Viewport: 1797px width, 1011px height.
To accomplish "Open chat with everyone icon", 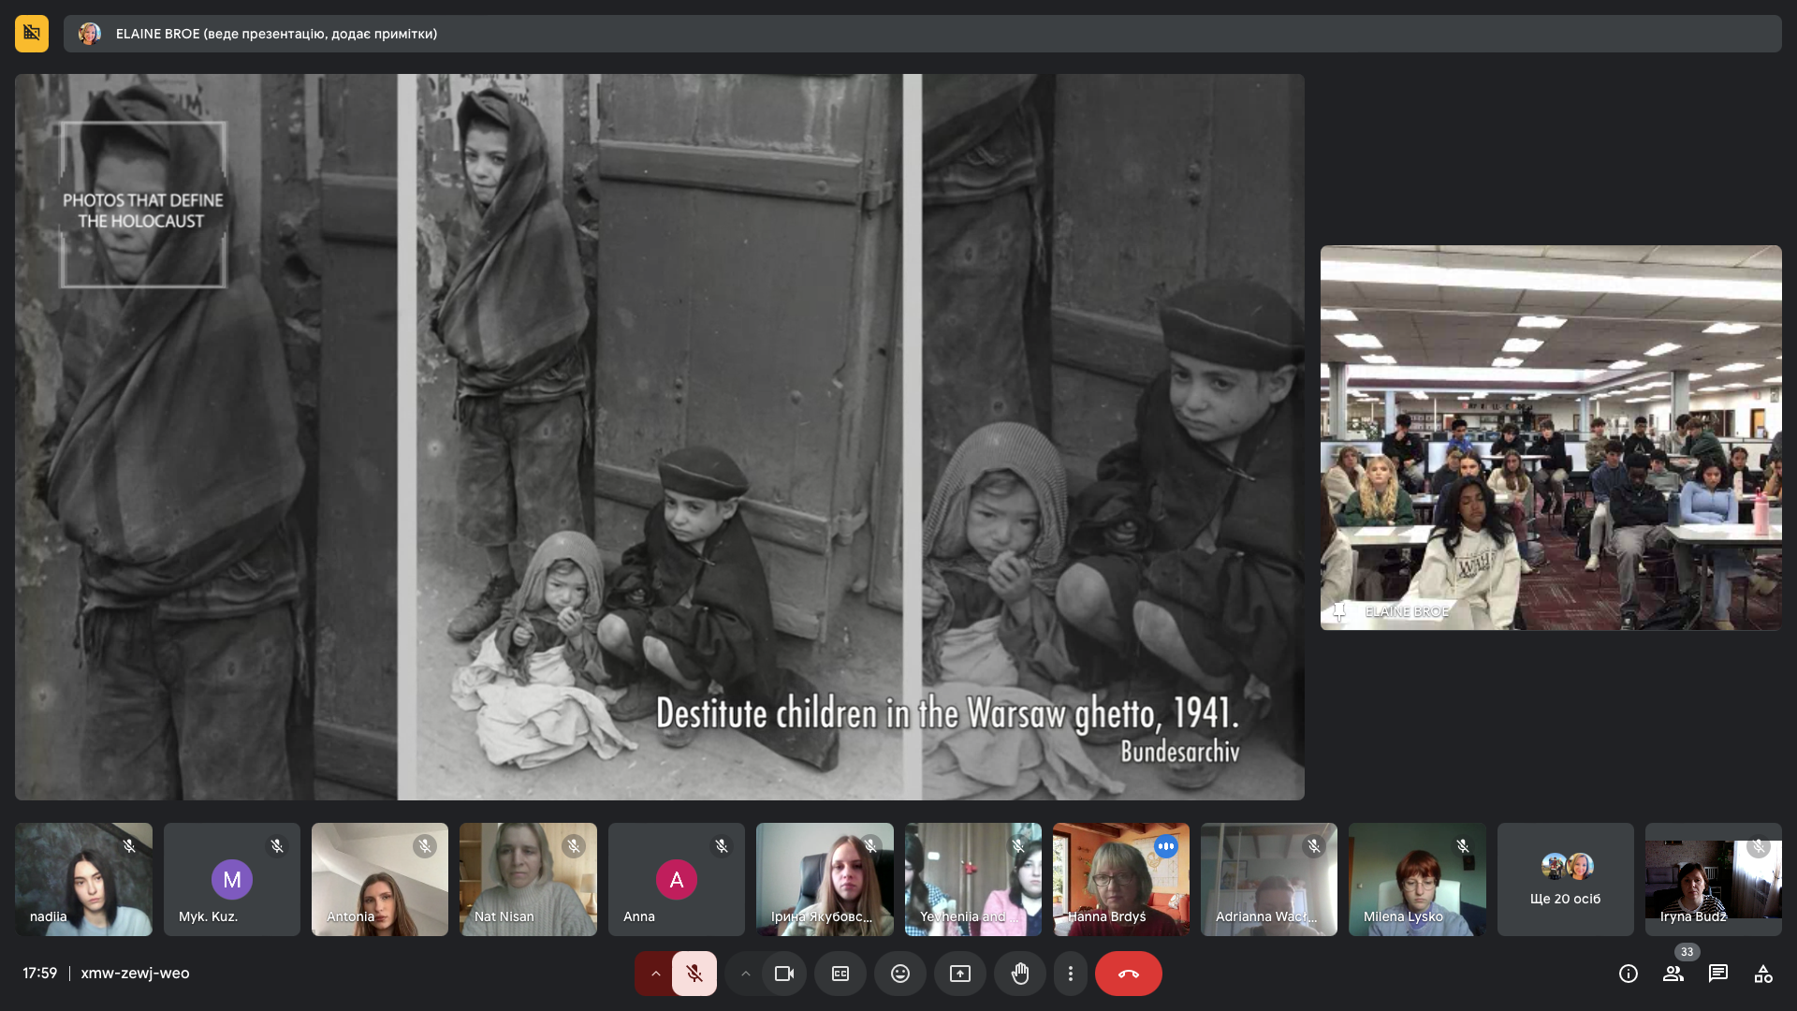I will click(x=1718, y=974).
